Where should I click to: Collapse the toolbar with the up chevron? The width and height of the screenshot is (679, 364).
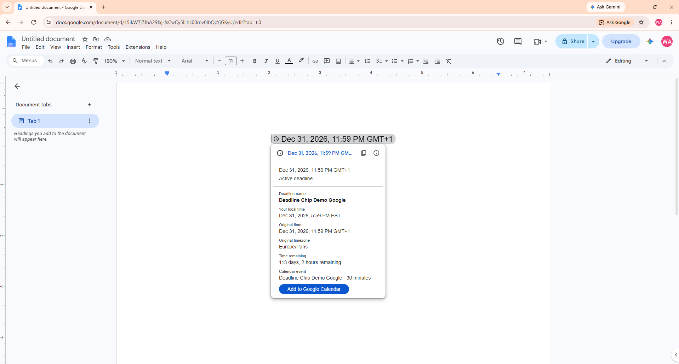(x=664, y=61)
